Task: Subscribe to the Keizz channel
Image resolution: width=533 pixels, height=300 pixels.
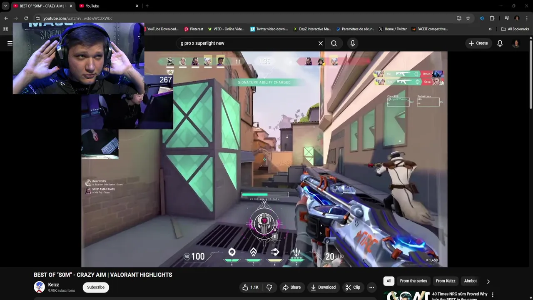Action: click(96, 287)
